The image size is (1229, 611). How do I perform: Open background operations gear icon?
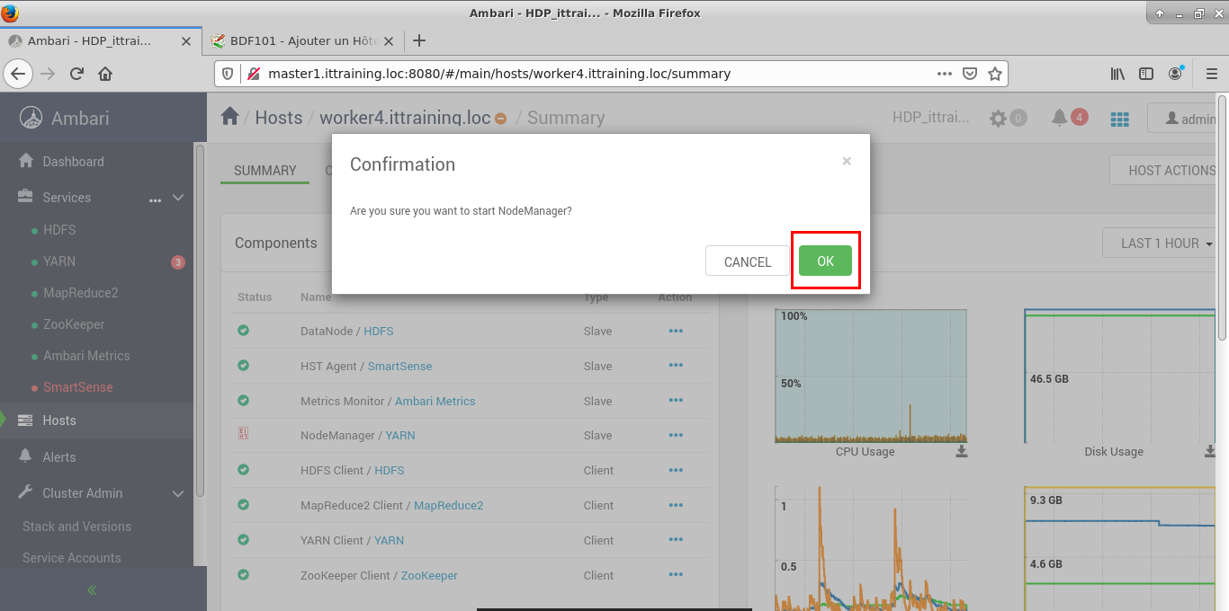(998, 119)
